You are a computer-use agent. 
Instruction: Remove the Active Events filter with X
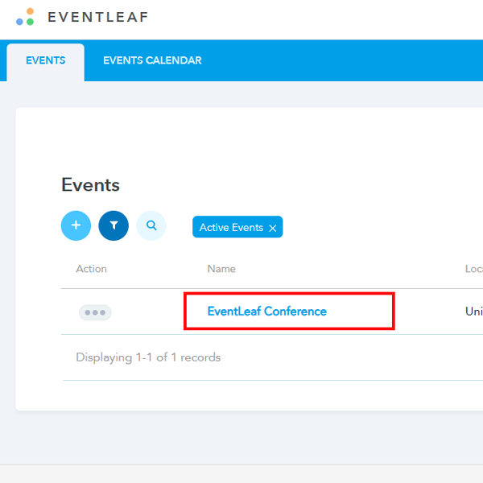tap(273, 229)
